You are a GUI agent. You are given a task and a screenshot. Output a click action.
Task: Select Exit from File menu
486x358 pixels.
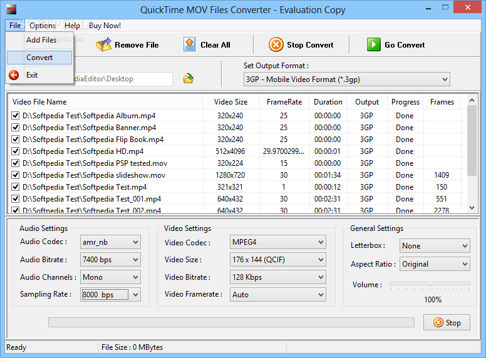[x=39, y=75]
